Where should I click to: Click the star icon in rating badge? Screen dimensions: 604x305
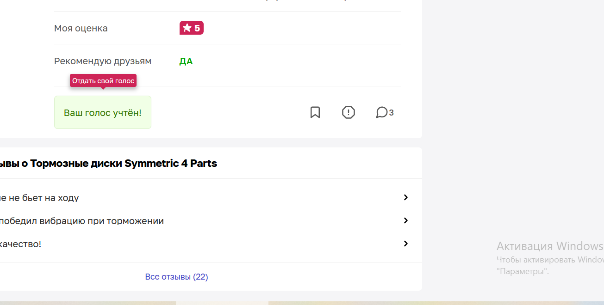[187, 28]
